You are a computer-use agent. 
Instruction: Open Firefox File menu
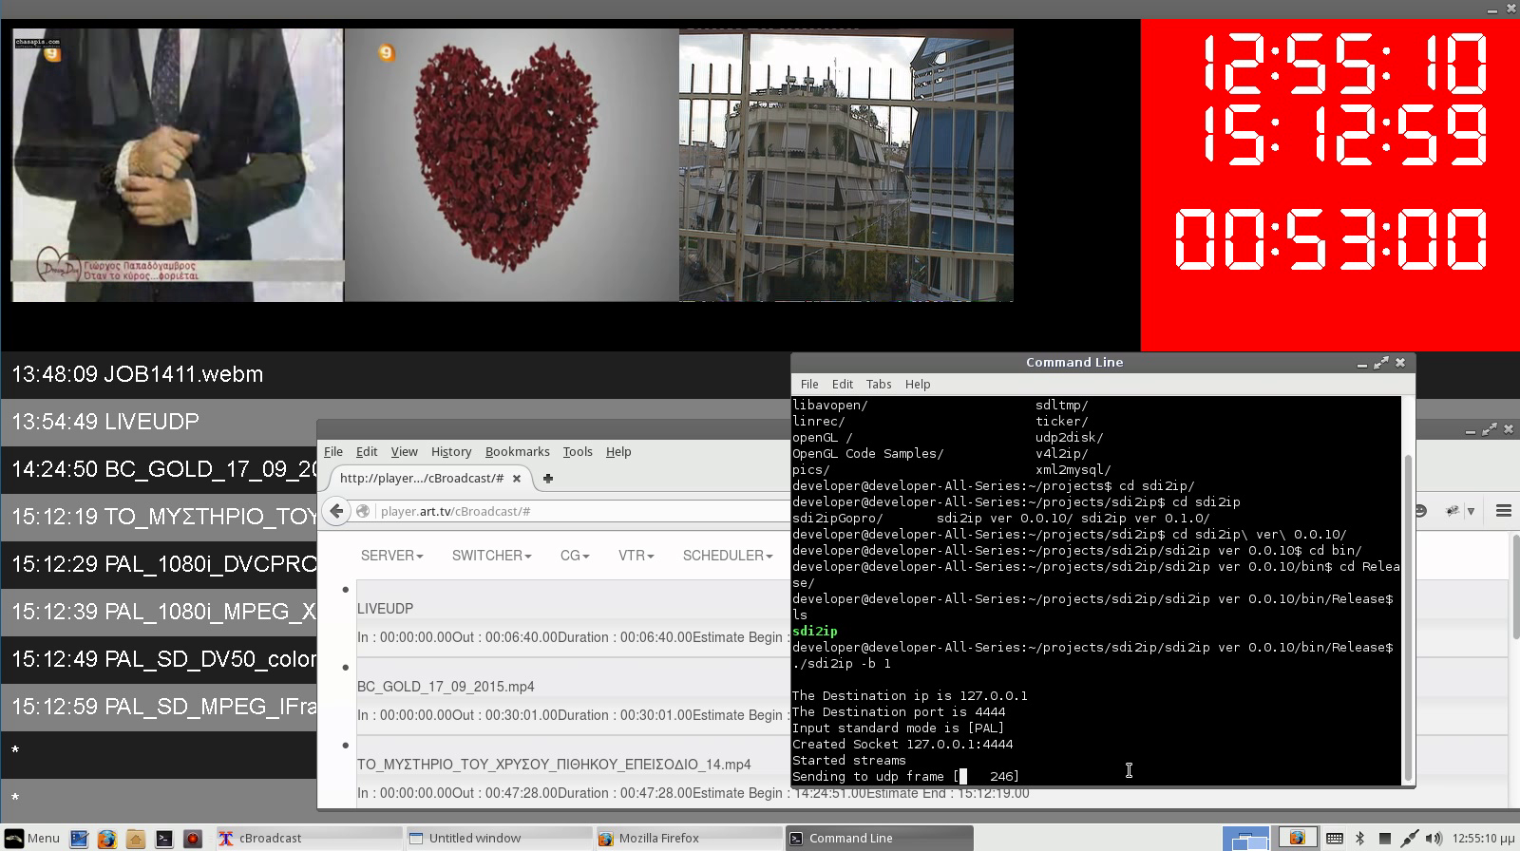point(333,451)
